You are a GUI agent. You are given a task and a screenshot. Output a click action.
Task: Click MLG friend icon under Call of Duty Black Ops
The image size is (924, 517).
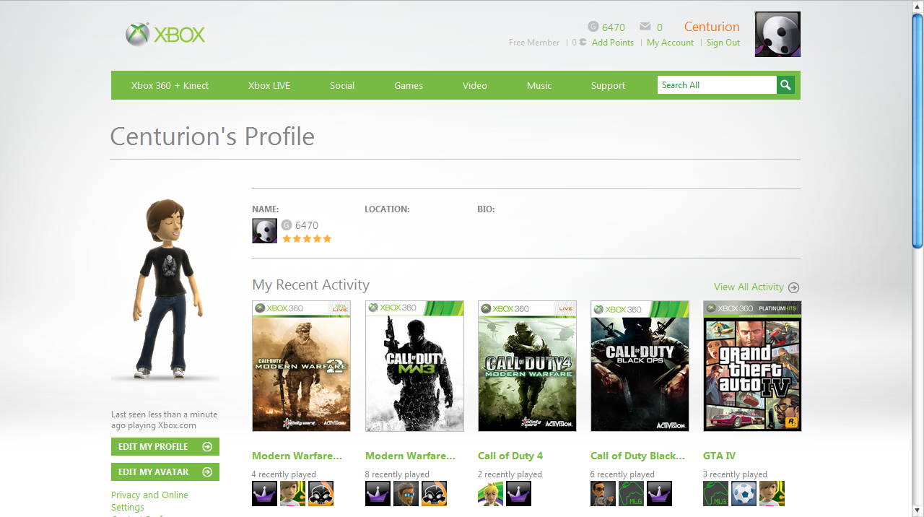pos(631,494)
